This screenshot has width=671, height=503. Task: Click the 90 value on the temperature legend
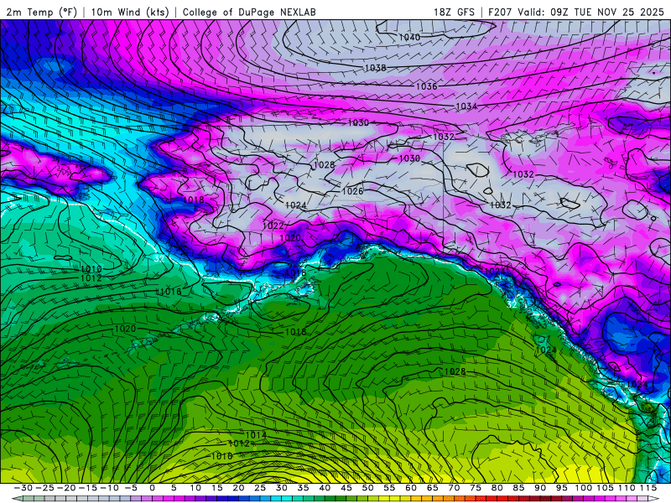click(x=540, y=488)
